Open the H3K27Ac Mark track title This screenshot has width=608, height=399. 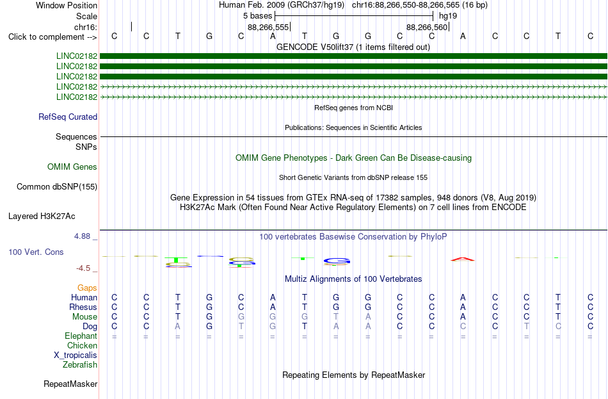(x=353, y=208)
